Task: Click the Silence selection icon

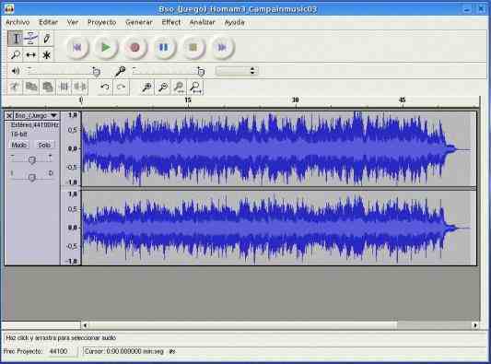Action: (80, 88)
